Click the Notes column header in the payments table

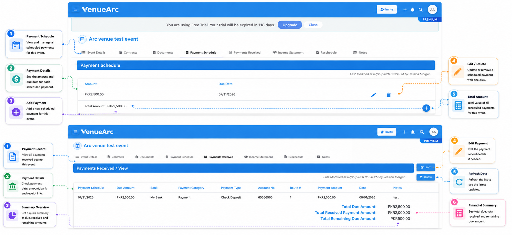click(x=397, y=188)
